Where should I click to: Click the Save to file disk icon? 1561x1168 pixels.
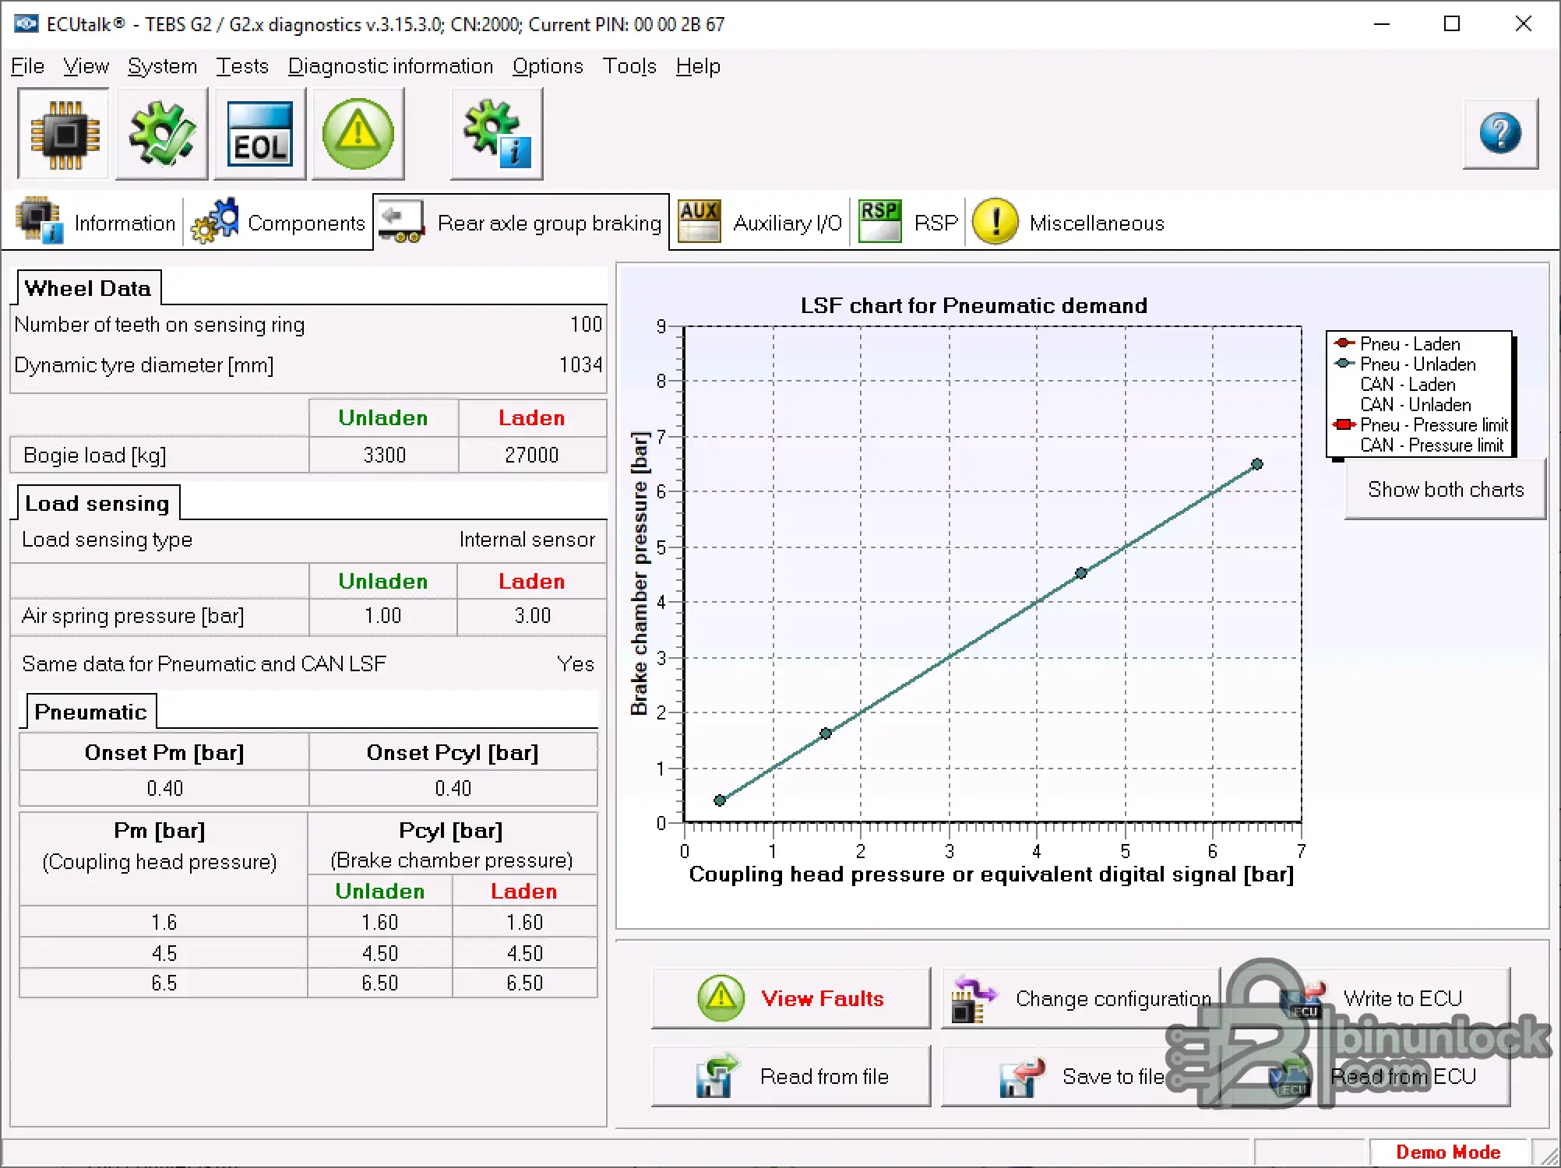pos(1022,1077)
